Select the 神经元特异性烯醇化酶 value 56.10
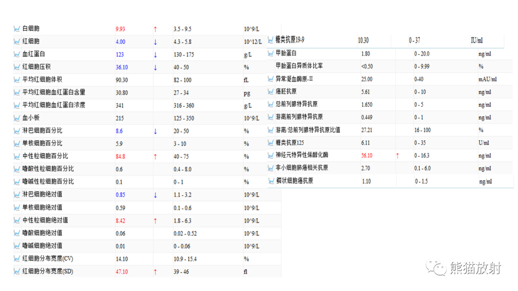 (x=367, y=156)
